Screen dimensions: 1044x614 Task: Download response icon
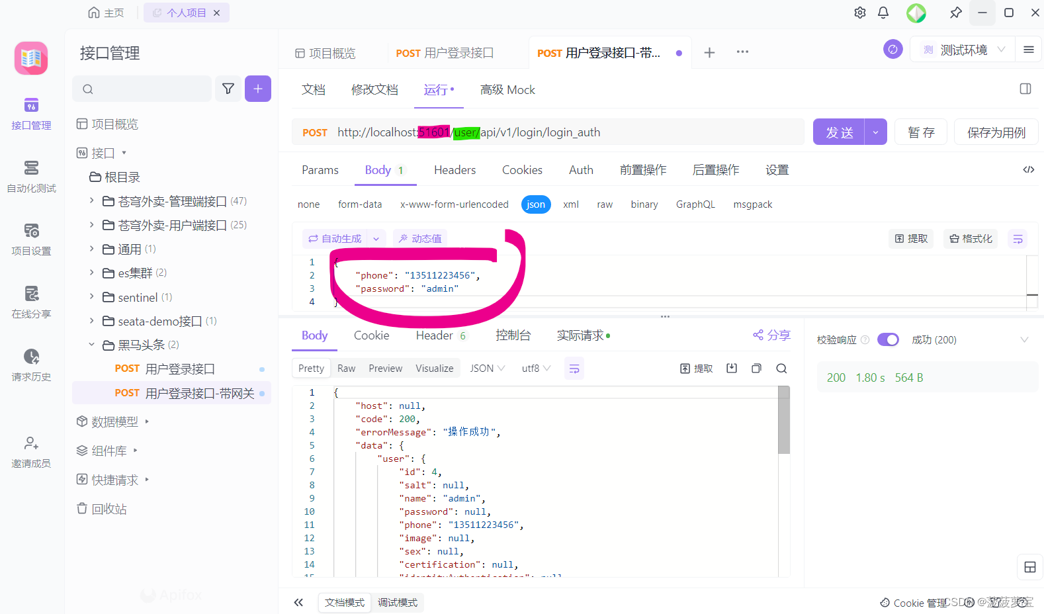point(732,369)
